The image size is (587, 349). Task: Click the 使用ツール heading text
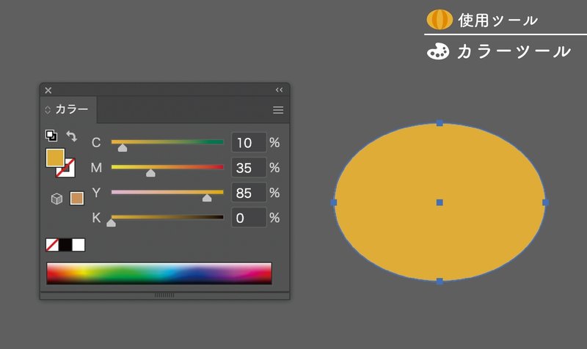coord(498,21)
